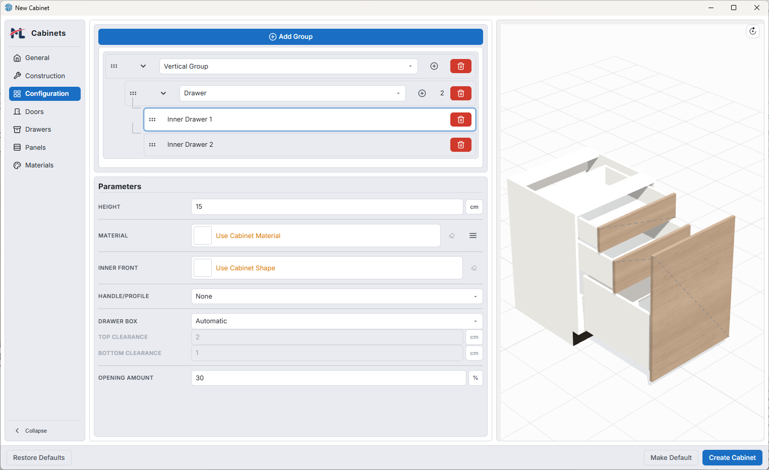This screenshot has width=769, height=470.
Task: Click the plus icon beside Vertical Group
Action: point(434,66)
